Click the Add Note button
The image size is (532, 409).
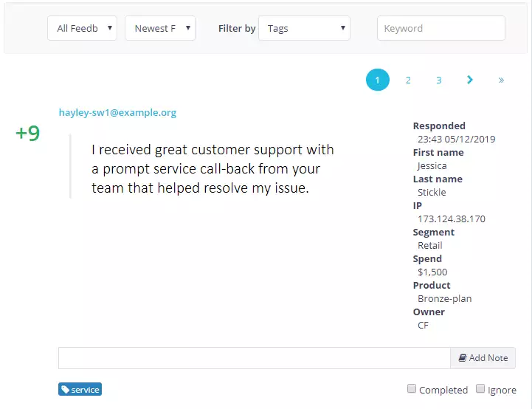point(483,358)
